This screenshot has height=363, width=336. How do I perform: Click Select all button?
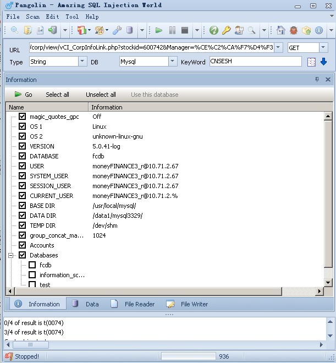(57, 95)
